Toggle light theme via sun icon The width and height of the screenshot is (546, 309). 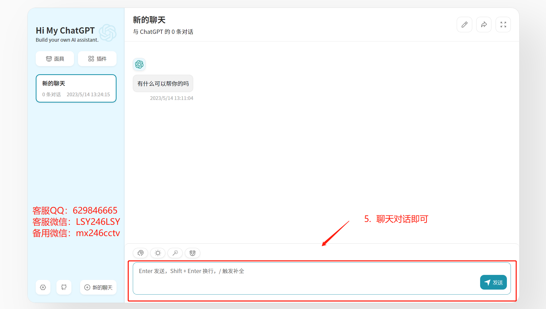tap(158, 253)
